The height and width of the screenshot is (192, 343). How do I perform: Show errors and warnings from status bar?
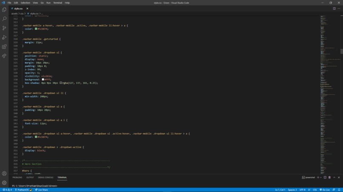pyautogui.click(x=7, y=190)
